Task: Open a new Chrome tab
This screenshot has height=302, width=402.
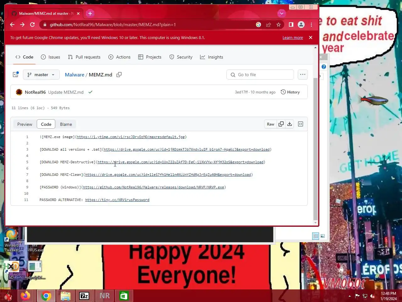Action: pyautogui.click(x=90, y=13)
